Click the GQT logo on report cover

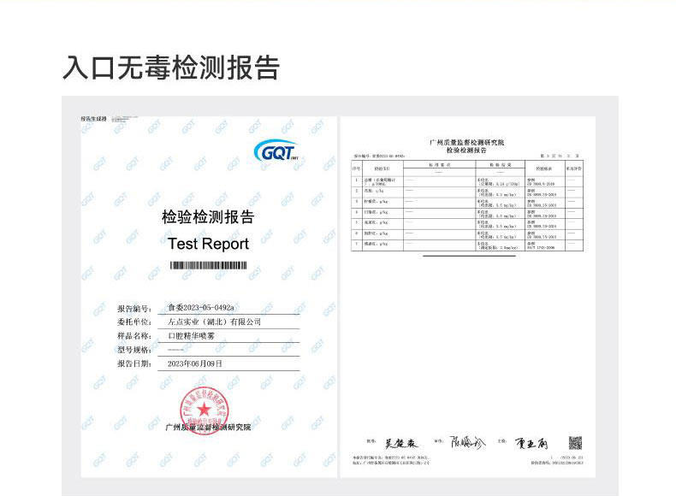point(276,151)
